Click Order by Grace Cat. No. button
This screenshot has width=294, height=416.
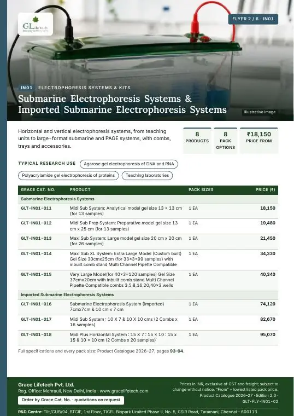[71, 400]
